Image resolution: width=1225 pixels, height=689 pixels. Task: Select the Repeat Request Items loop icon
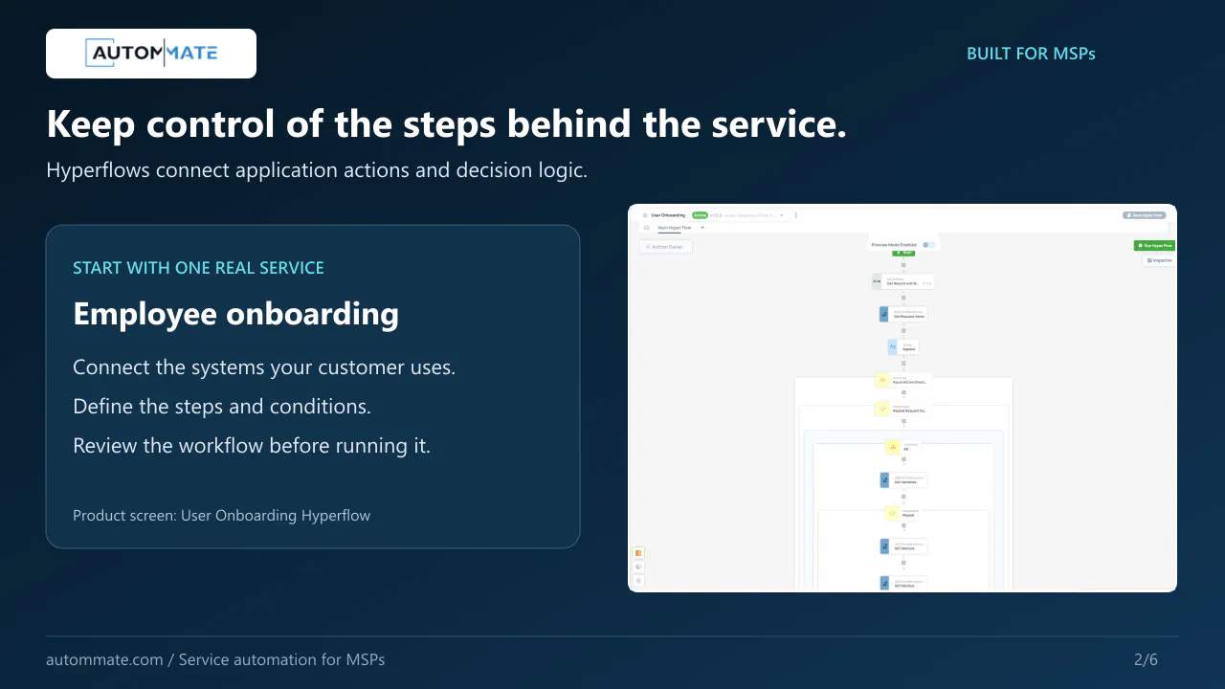[x=882, y=409]
